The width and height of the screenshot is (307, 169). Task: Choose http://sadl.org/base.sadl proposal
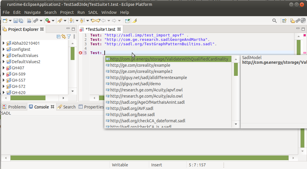(x=133, y=115)
